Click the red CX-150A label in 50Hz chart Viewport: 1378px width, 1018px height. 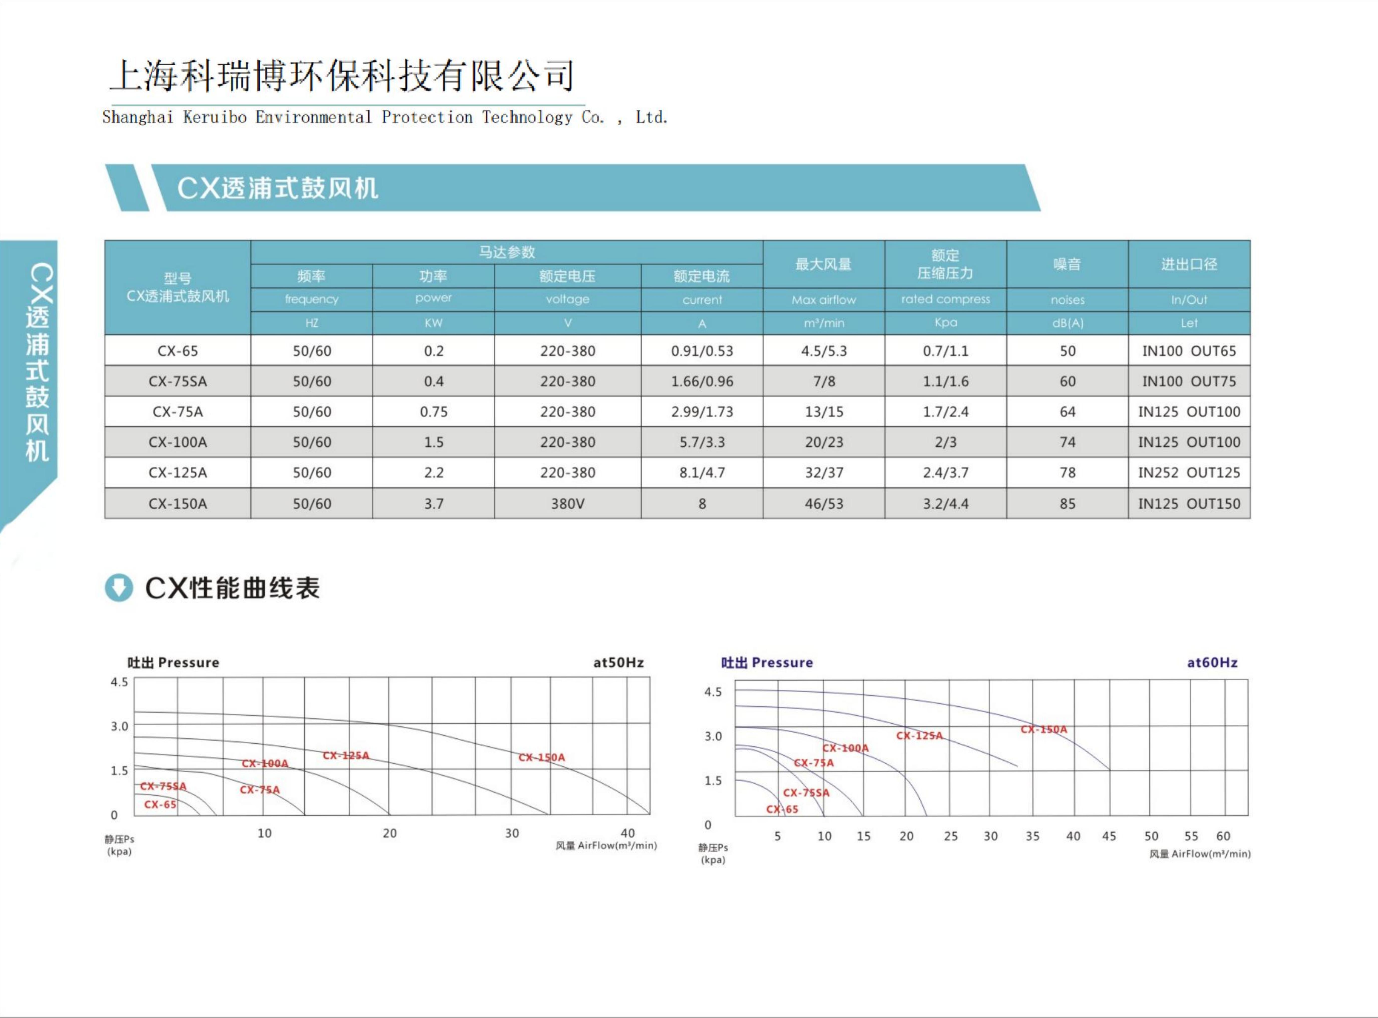542,757
